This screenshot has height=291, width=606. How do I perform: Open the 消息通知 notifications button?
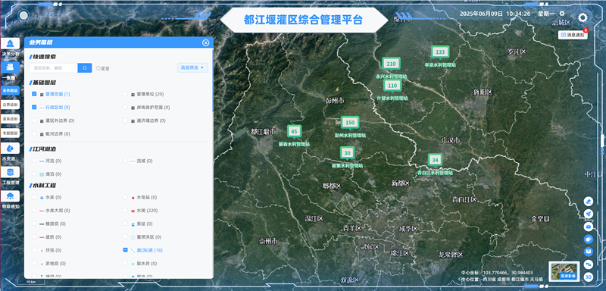tap(573, 35)
